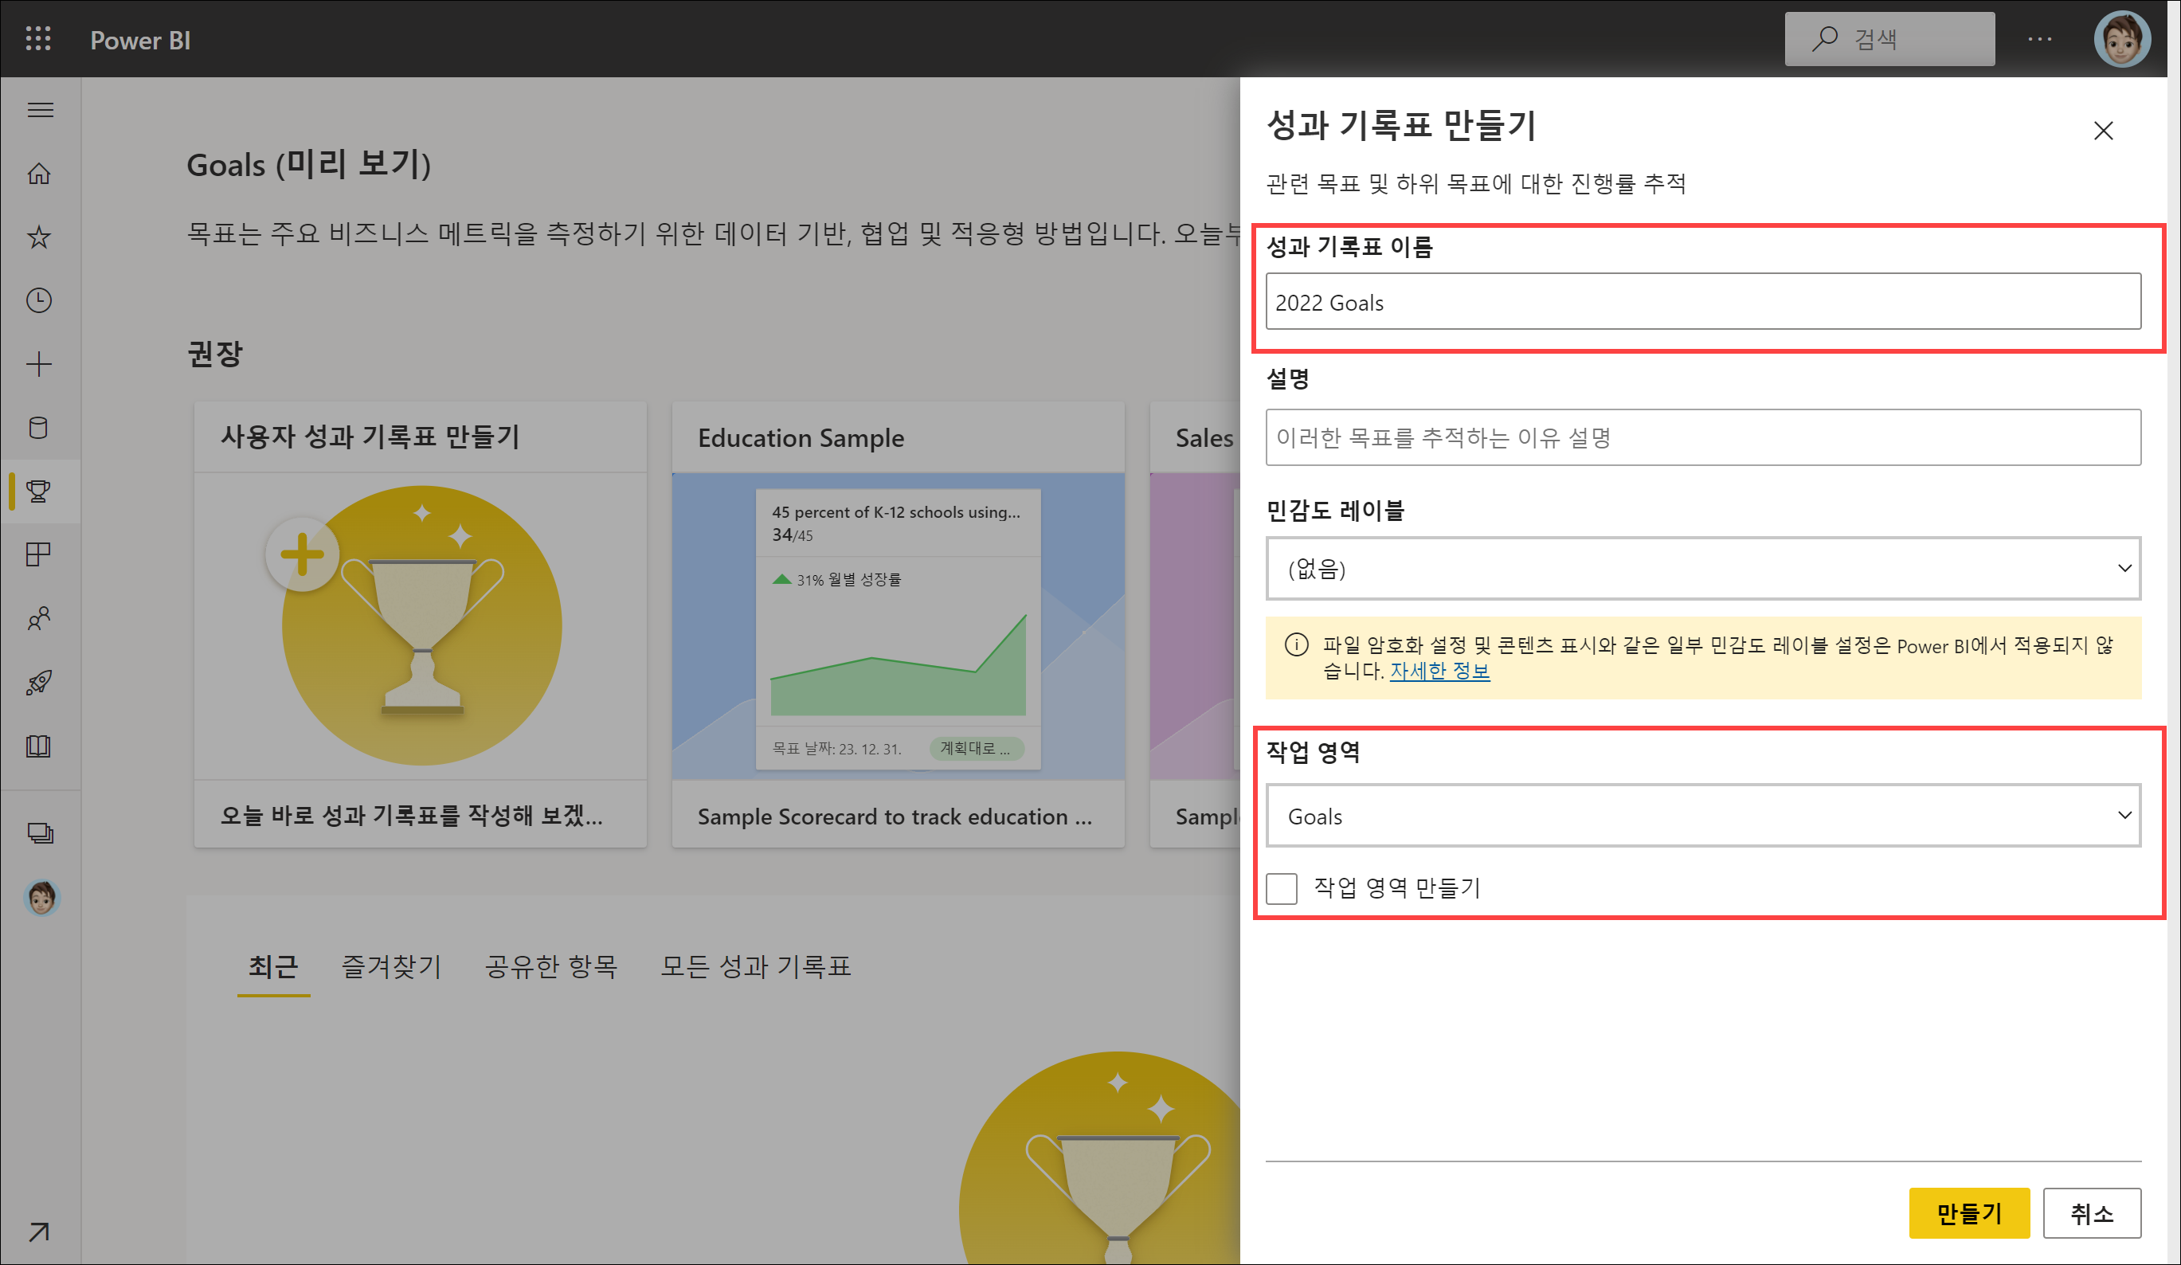Open the 자세한 정보 link
Viewport: 2181px width, 1265px height.
1439,671
